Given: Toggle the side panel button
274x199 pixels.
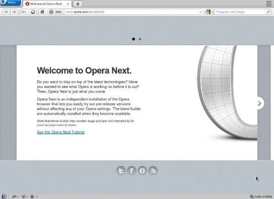Looking at the screenshot, I should pos(4,197).
